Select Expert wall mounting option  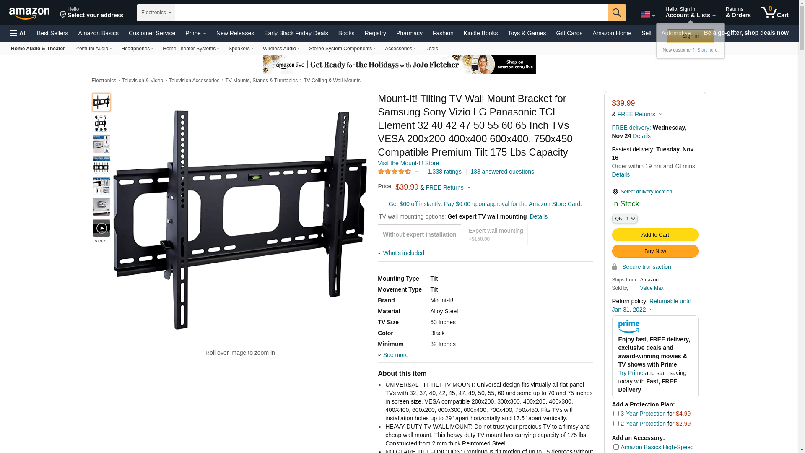click(496, 234)
